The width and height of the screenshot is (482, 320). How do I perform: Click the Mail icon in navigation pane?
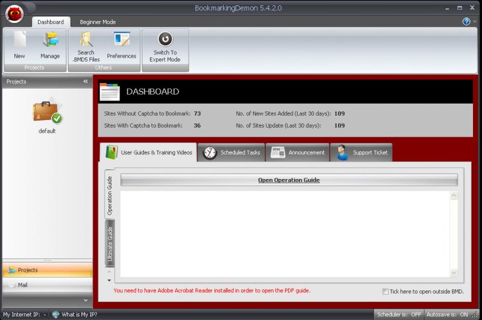tap(11, 285)
